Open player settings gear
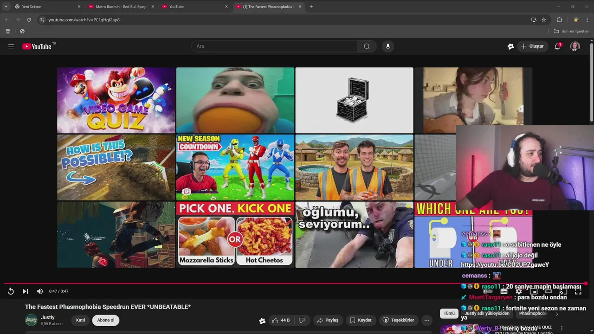The width and height of the screenshot is (594, 334). (x=519, y=291)
